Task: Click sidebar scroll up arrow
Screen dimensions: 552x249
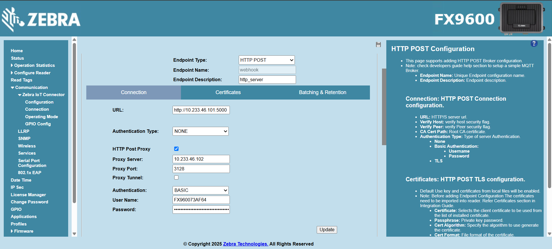Action: (x=74, y=40)
